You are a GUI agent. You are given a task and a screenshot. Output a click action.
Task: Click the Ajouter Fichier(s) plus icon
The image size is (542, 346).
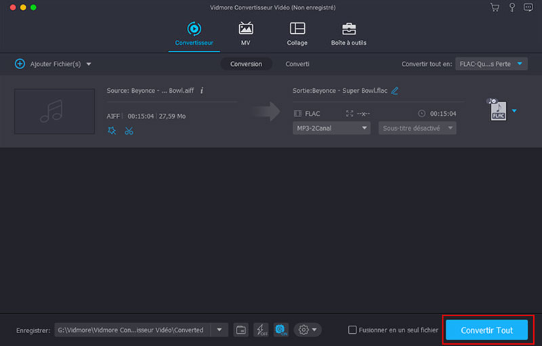20,64
